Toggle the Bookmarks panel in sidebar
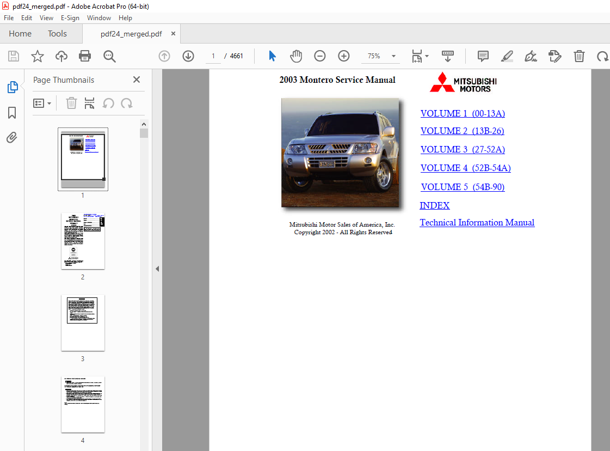 tap(12, 113)
